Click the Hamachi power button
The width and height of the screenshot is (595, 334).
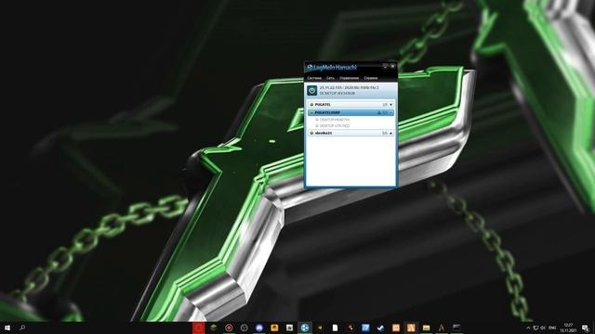coord(312,91)
